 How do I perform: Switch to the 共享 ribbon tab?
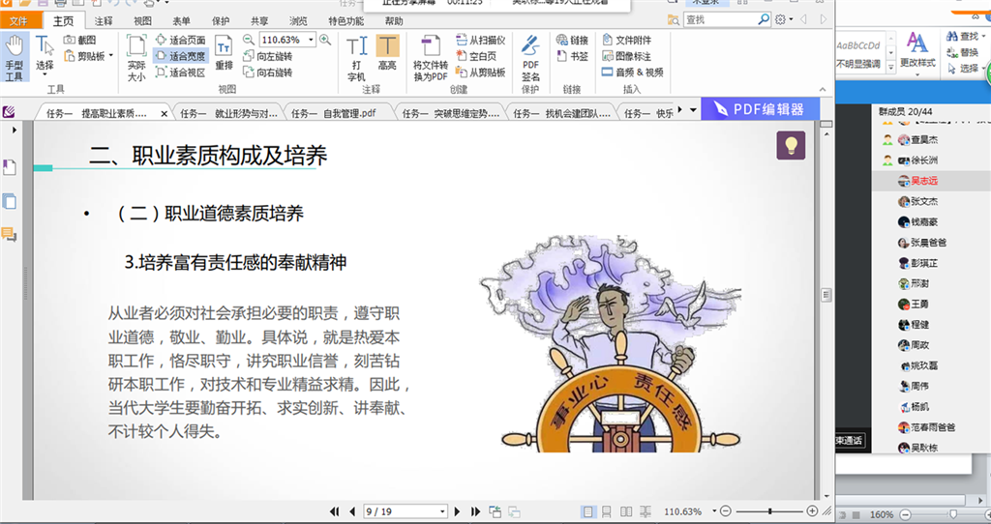(259, 21)
